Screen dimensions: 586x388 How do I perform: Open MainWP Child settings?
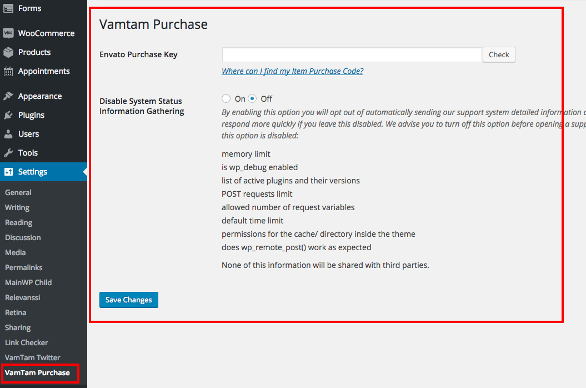click(28, 282)
